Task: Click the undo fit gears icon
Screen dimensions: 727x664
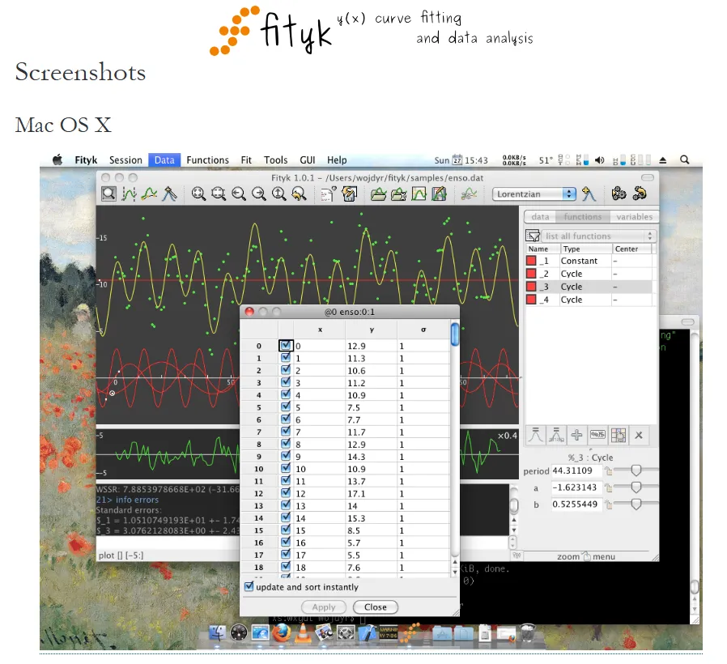Action: pos(640,194)
